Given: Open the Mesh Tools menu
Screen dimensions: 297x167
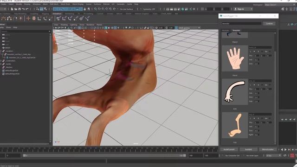Looking at the screenshot, I should (x=65, y=4).
